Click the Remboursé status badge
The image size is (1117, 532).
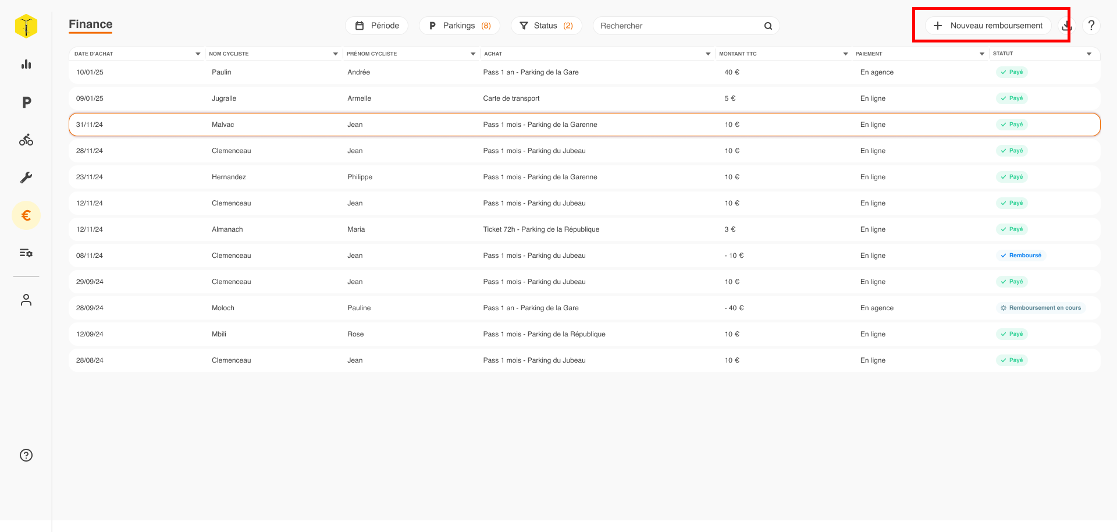(1021, 256)
